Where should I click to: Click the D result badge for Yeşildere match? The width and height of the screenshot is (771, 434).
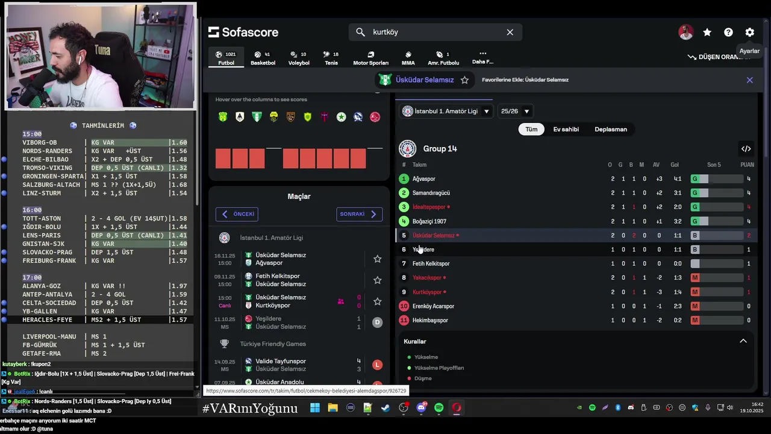click(x=377, y=322)
